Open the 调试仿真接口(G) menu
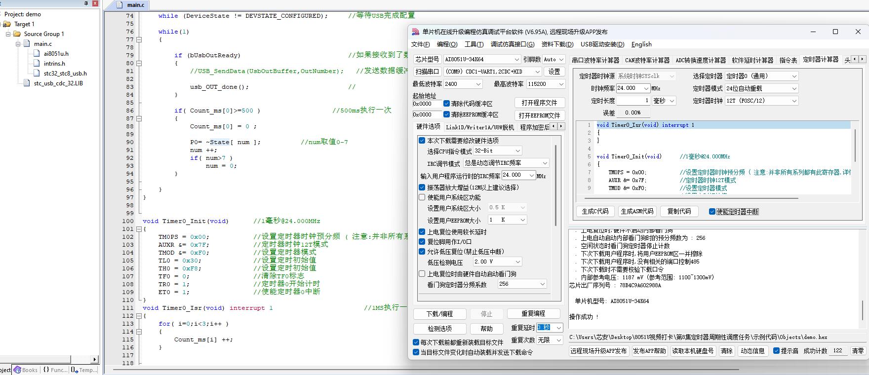The height and width of the screenshot is (375, 869). coord(513,44)
